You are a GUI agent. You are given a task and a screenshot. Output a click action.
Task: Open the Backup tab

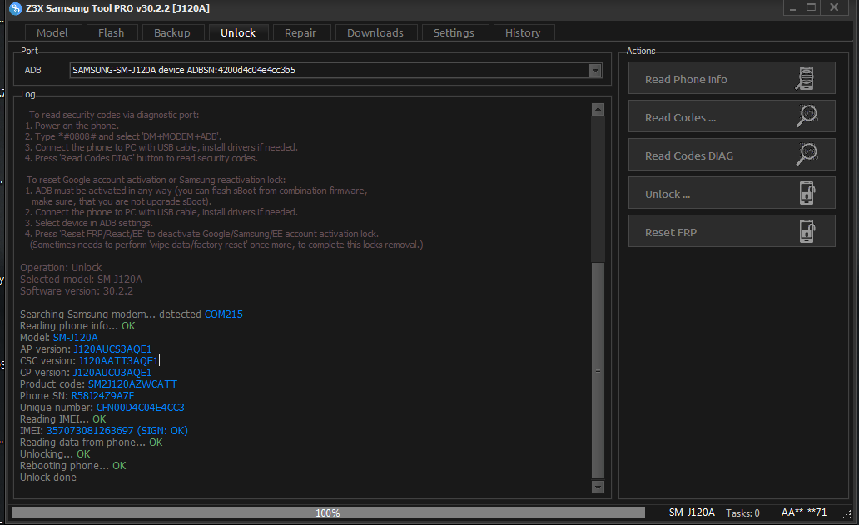click(x=172, y=32)
